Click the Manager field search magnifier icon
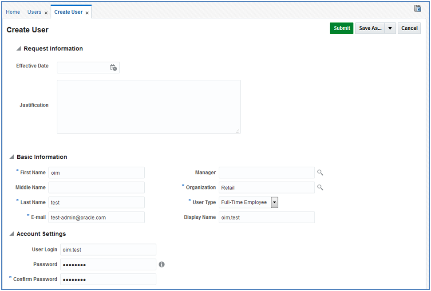The image size is (431, 291). pyautogui.click(x=320, y=173)
